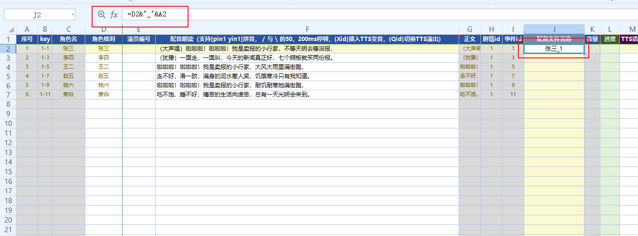The width and height of the screenshot is (638, 236).
Task: Click cell B5 with key 1-7
Action: click(x=45, y=76)
